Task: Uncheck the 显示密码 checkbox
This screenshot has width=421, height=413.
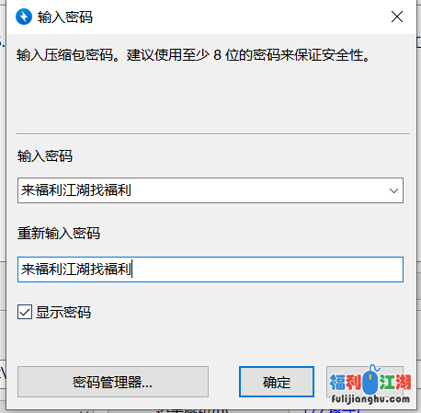Action: tap(25, 312)
